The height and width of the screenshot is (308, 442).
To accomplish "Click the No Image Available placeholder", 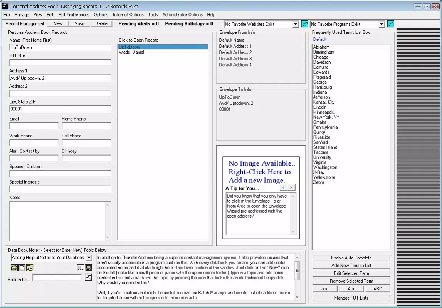I will coord(261,172).
